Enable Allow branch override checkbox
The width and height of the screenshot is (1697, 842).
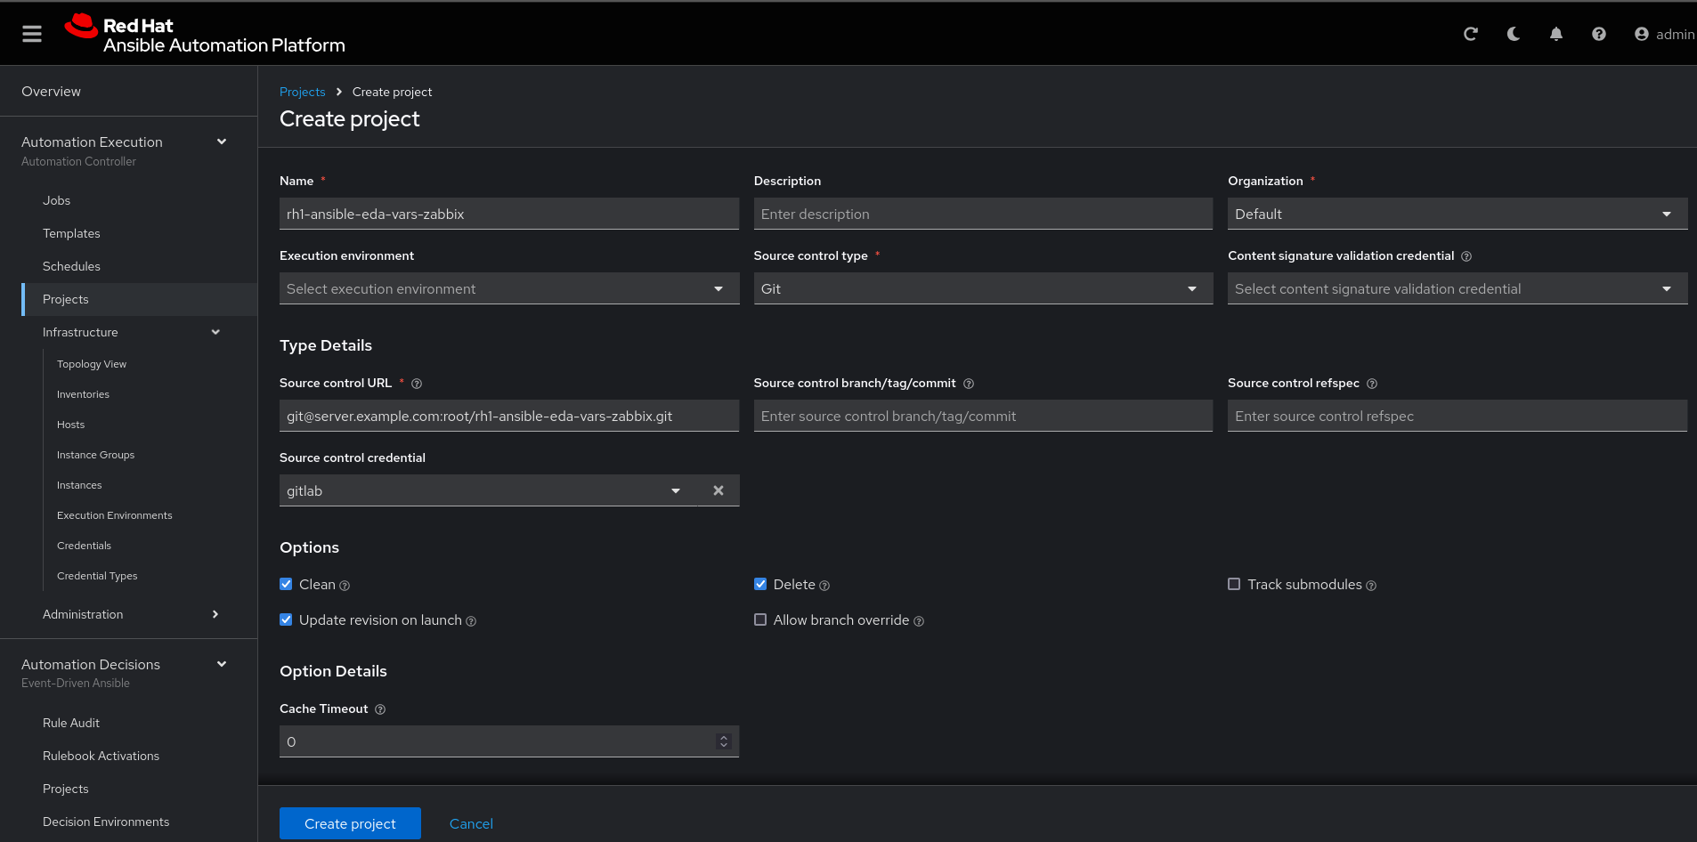(760, 619)
